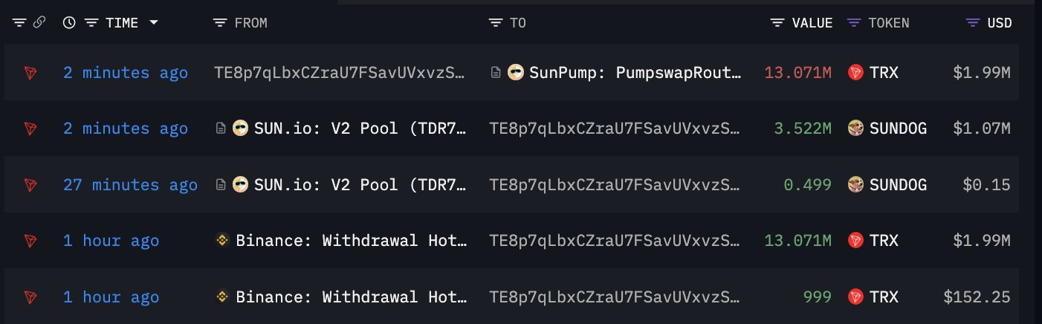Click the purple TOKEN filter icon

coord(854,23)
